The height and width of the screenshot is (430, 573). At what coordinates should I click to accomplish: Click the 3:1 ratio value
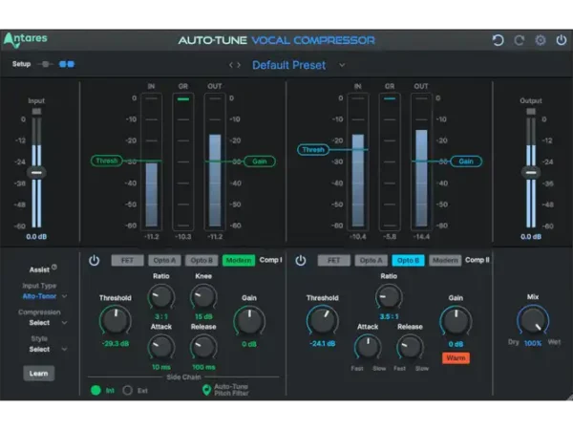[161, 316]
